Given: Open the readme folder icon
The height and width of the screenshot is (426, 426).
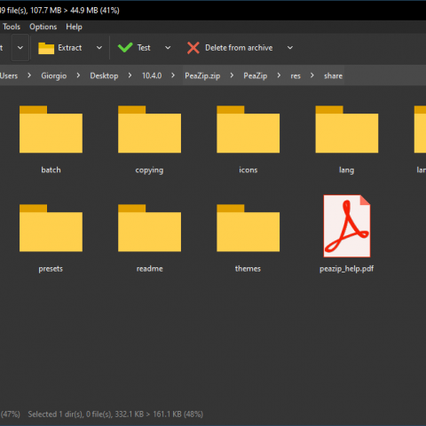Looking at the screenshot, I should pos(149,228).
